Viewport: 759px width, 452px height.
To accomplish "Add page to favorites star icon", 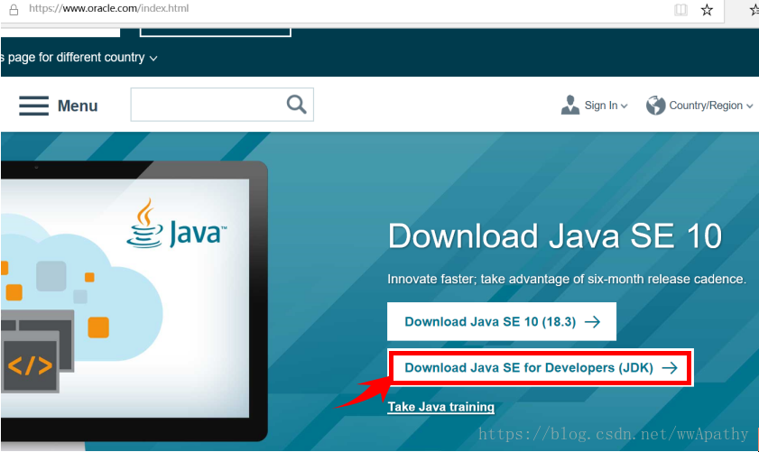I will coord(707,9).
